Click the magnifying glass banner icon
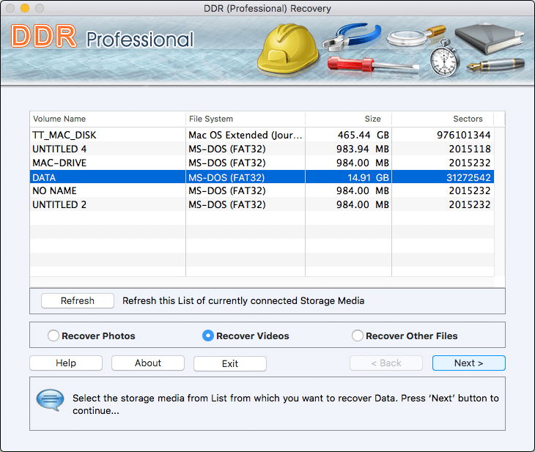The width and height of the screenshot is (535, 452). [416, 35]
